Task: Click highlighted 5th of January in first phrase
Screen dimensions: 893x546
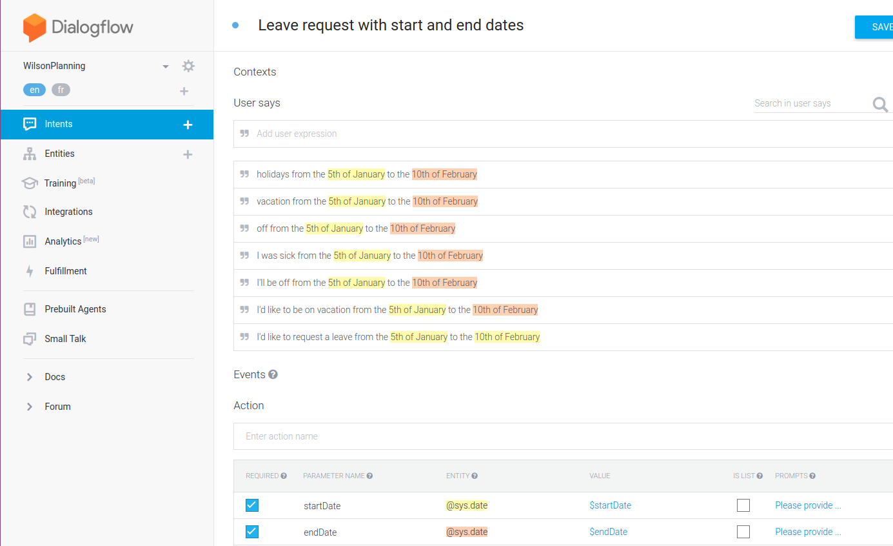Action: (x=356, y=174)
